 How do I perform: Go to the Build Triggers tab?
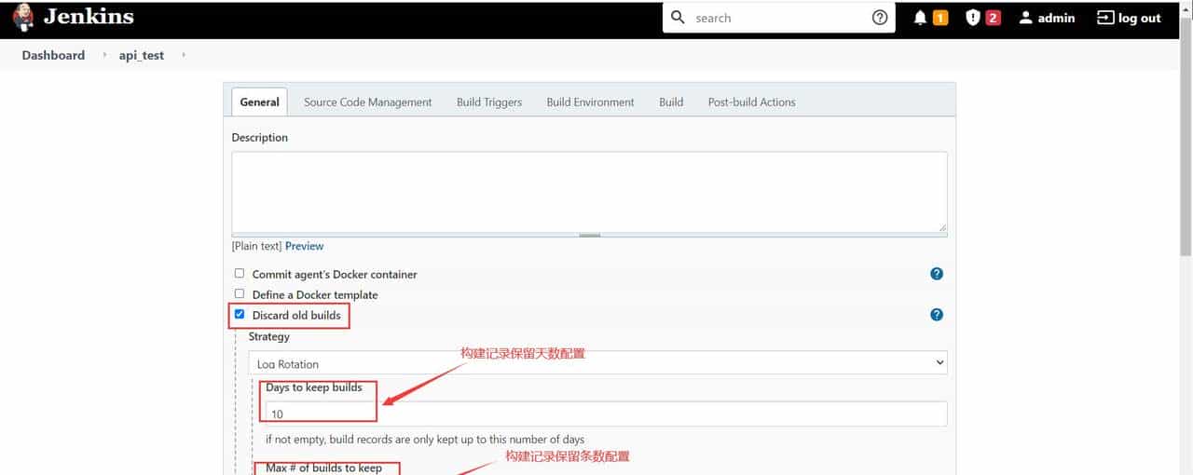[489, 102]
